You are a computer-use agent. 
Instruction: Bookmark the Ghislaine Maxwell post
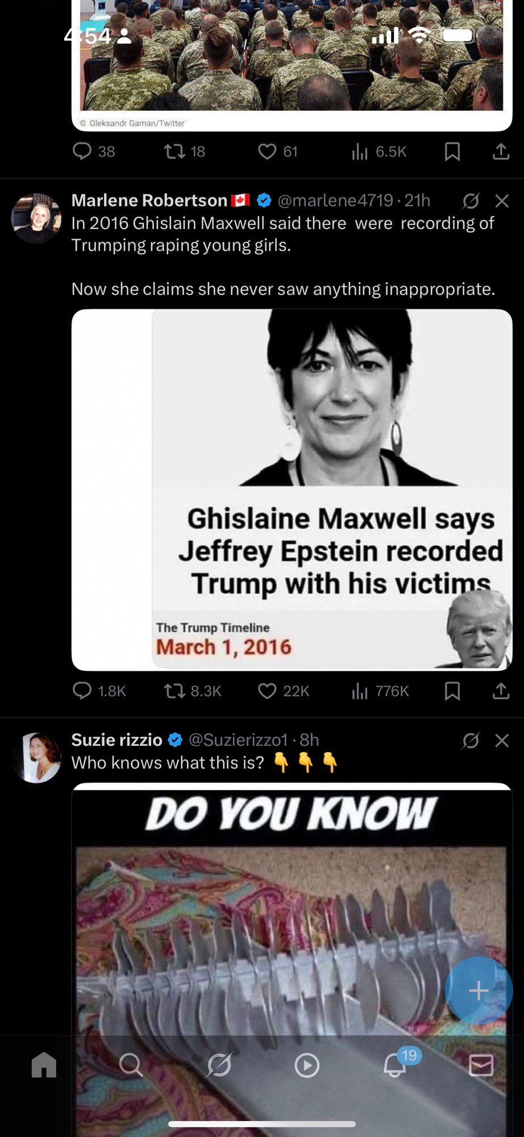coord(452,691)
